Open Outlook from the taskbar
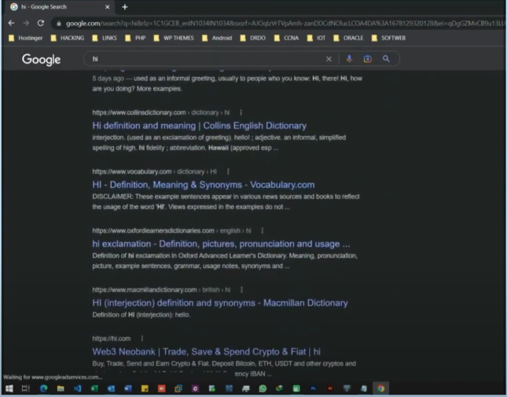The height and width of the screenshot is (397, 507). click(111, 388)
